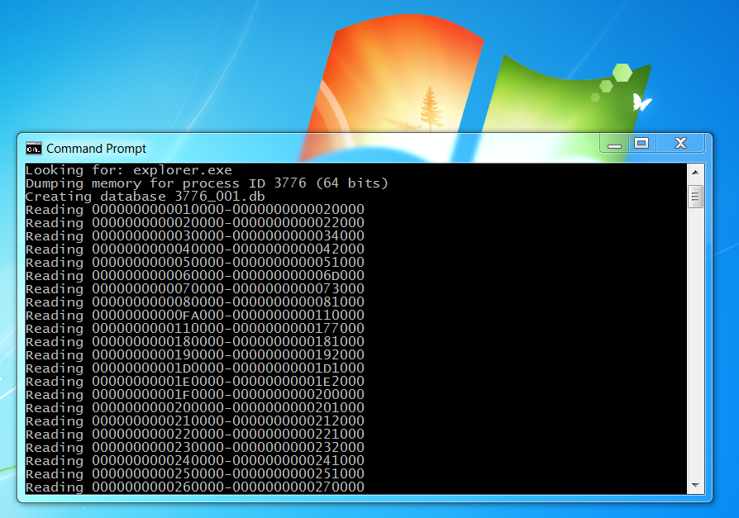The height and width of the screenshot is (518, 739).
Task: Click the row reading 0000000000010000-0000000000020000
Action: coord(194,210)
